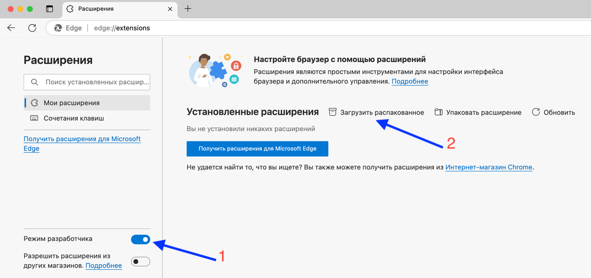The image size is (591, 278).
Task: Click the extension icon beside Мои расширения
Action: (x=34, y=103)
